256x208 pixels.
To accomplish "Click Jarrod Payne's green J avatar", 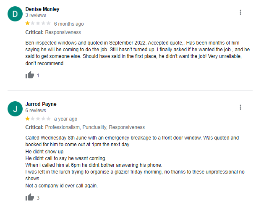I will pyautogui.click(x=15, y=109).
